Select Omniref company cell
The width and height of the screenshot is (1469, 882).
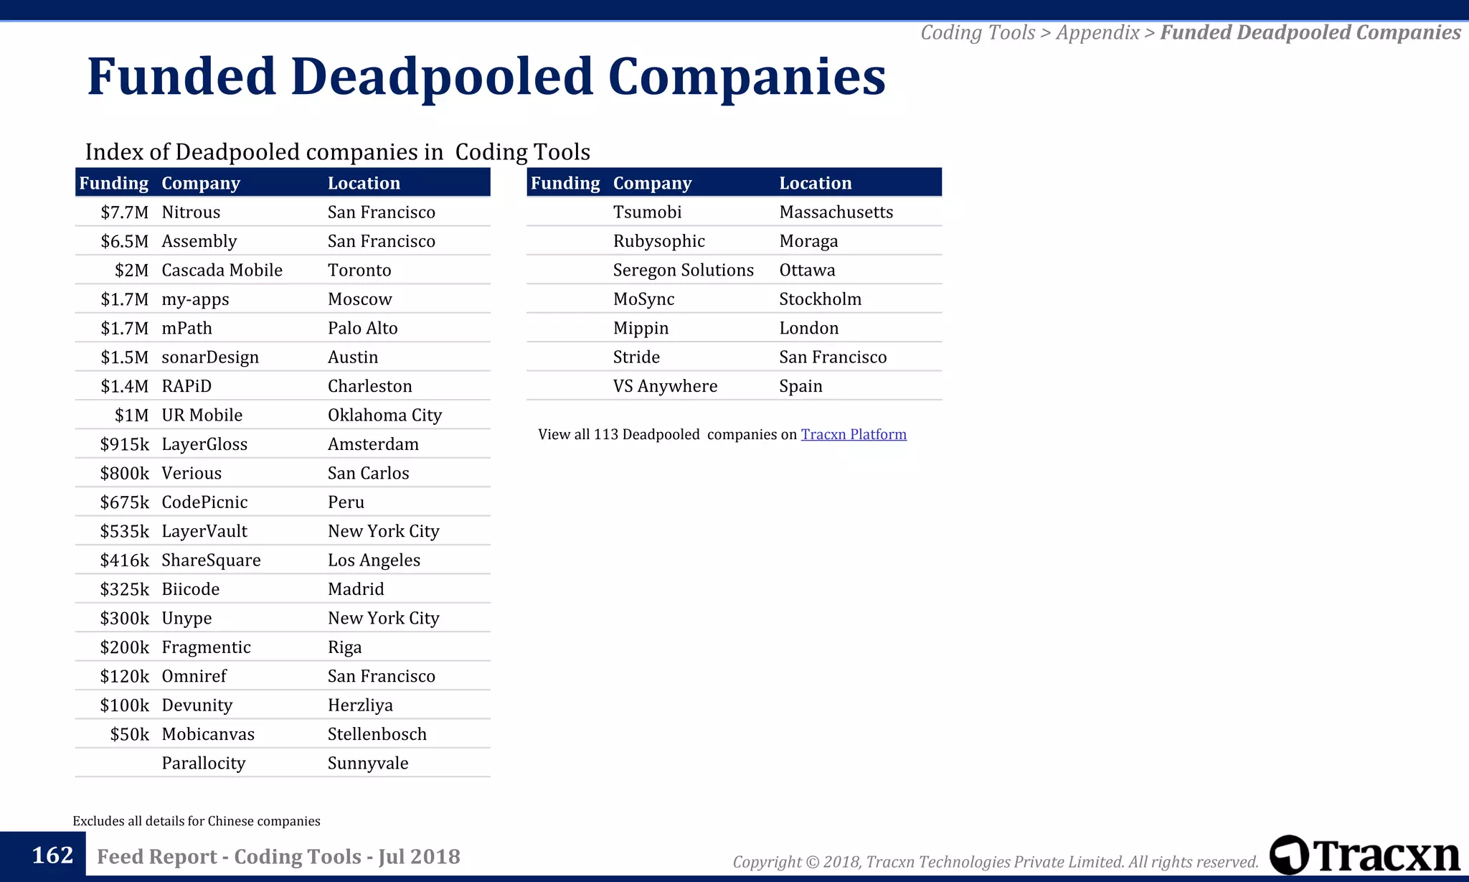click(194, 676)
